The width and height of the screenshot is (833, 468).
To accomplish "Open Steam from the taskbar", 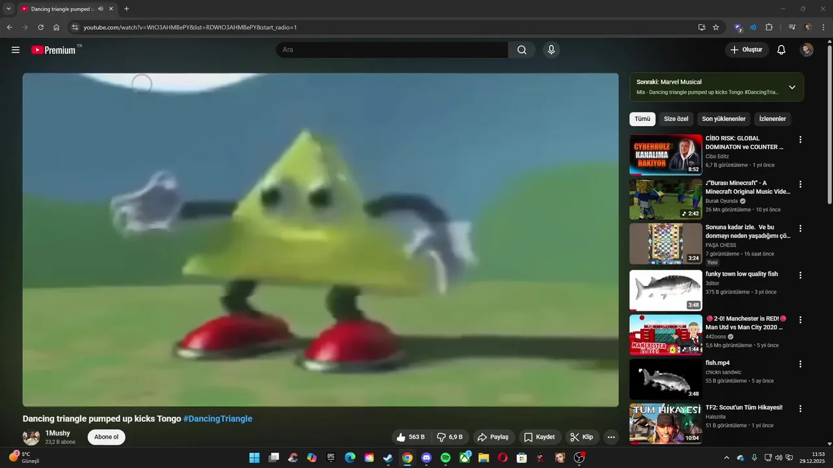I will [388, 458].
